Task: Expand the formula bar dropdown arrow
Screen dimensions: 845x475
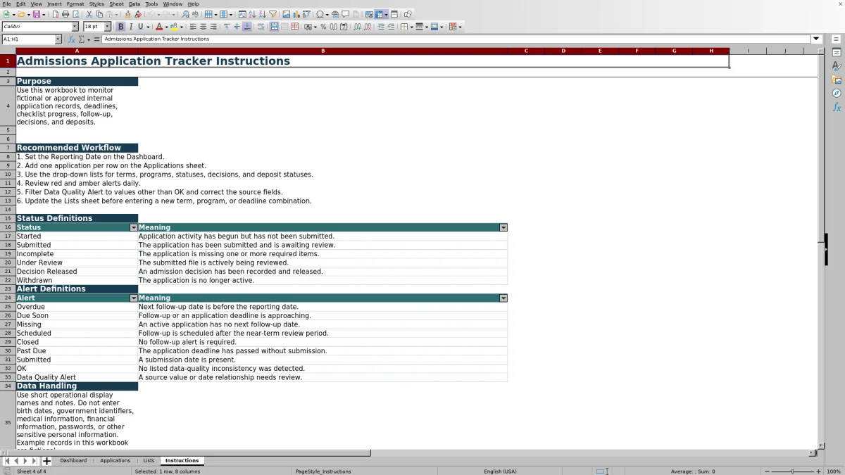Action: tap(817, 39)
